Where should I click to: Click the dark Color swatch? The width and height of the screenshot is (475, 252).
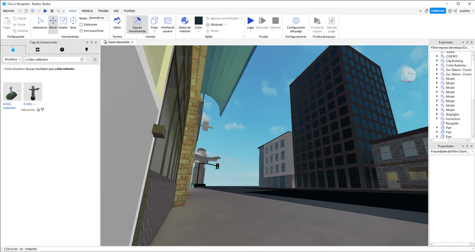click(x=198, y=20)
